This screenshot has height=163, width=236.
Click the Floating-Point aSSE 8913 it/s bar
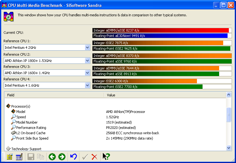162,74
